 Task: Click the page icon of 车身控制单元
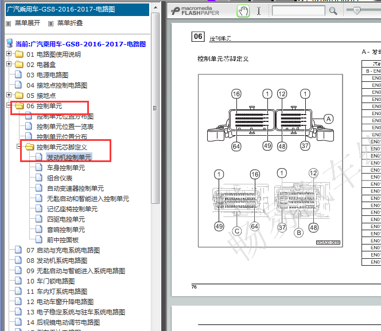(x=39, y=167)
